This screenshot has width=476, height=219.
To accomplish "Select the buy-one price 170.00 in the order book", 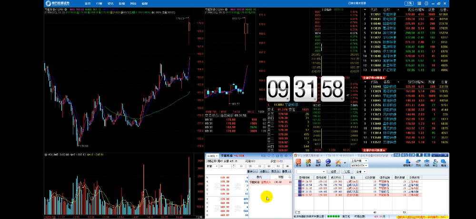I will 225,199.
